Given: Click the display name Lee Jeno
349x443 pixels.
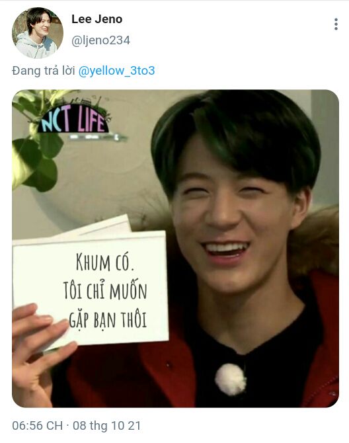Looking at the screenshot, I should point(97,19).
